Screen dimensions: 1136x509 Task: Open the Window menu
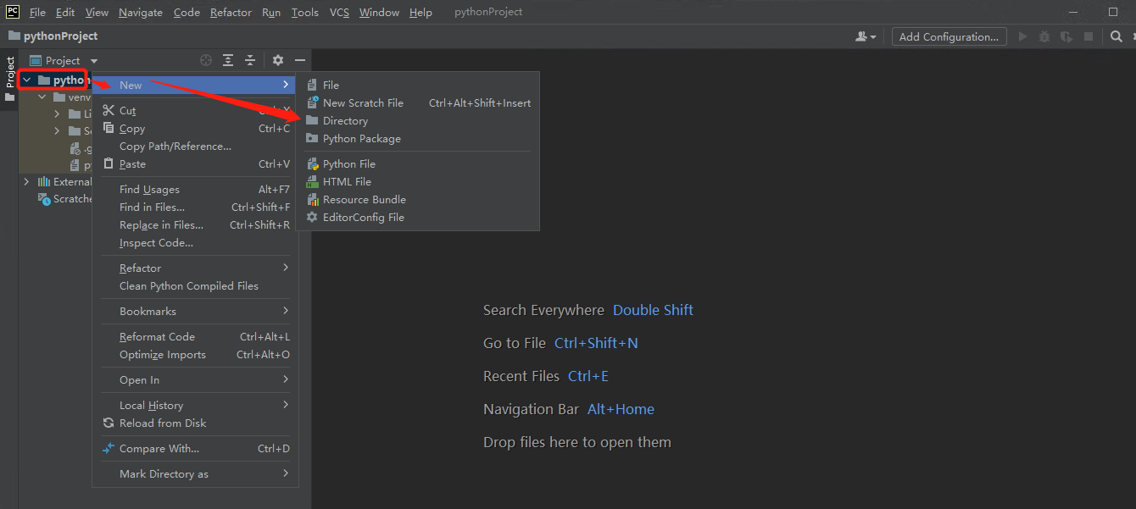(x=379, y=12)
